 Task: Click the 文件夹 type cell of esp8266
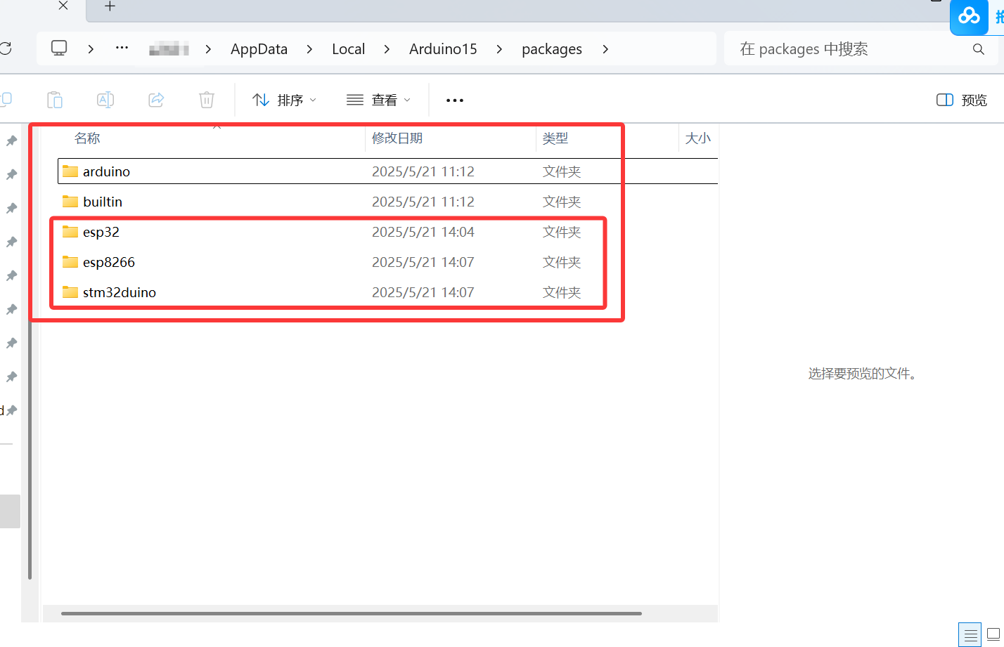pyautogui.click(x=562, y=262)
